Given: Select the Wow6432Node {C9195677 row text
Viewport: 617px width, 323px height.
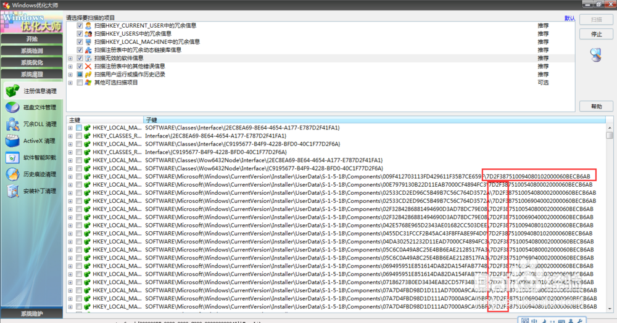Looking at the screenshot, I should pyautogui.click(x=263, y=168).
